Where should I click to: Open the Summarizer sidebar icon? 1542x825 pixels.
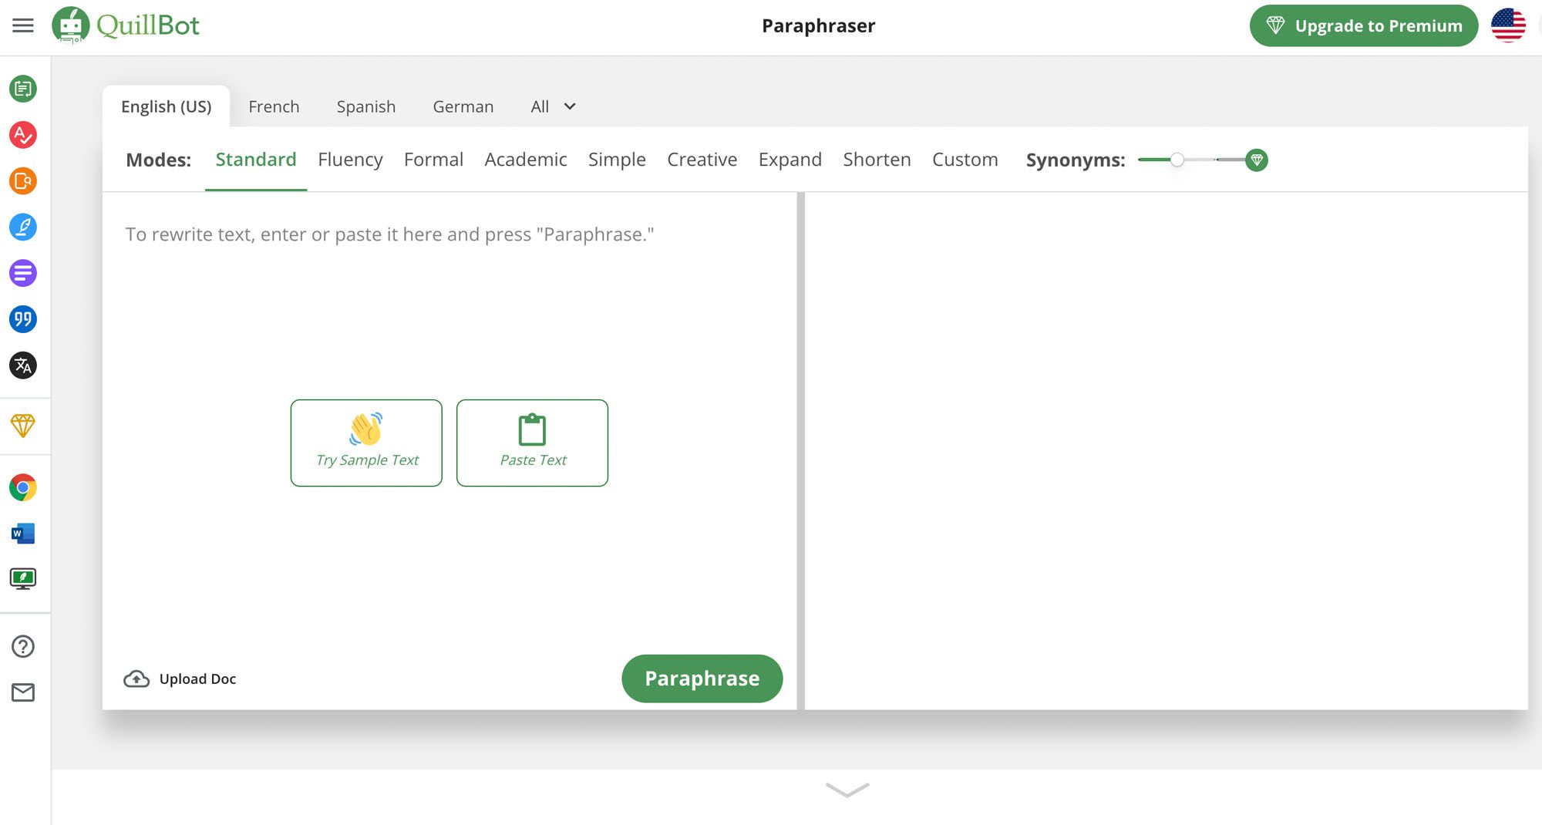[x=23, y=273]
